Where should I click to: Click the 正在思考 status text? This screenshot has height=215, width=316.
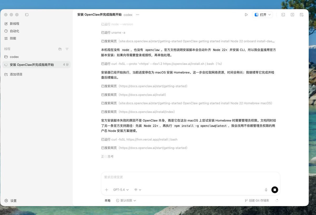pyautogui.click(x=107, y=156)
